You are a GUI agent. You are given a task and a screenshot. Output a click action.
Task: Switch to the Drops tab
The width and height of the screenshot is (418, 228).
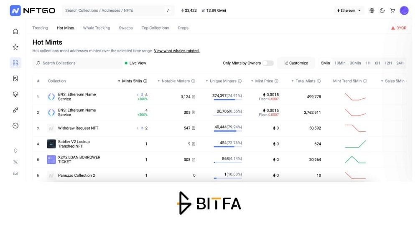pyautogui.click(x=183, y=28)
